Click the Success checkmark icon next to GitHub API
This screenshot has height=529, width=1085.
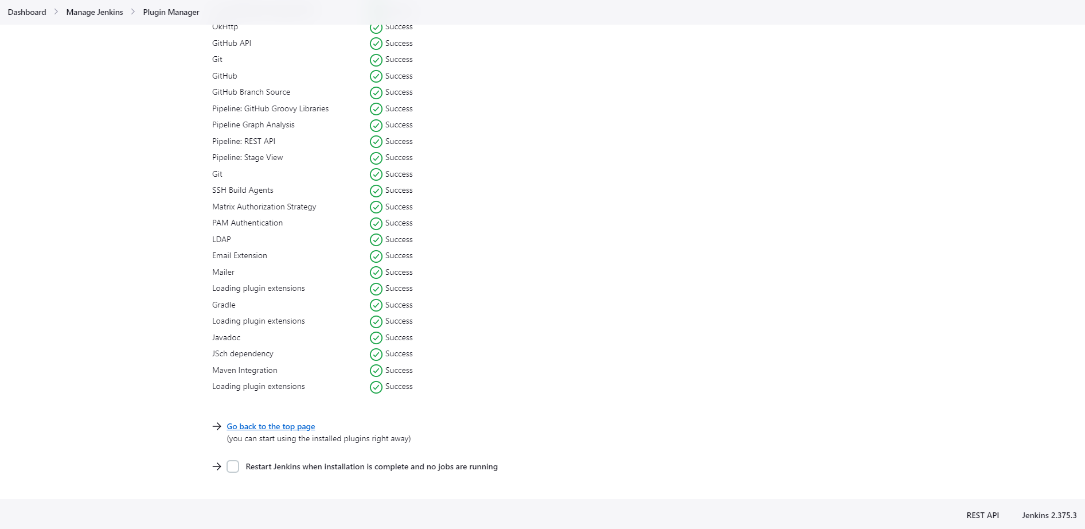(376, 43)
